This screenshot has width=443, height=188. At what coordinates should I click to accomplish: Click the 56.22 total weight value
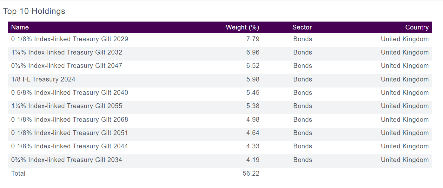pos(251,173)
